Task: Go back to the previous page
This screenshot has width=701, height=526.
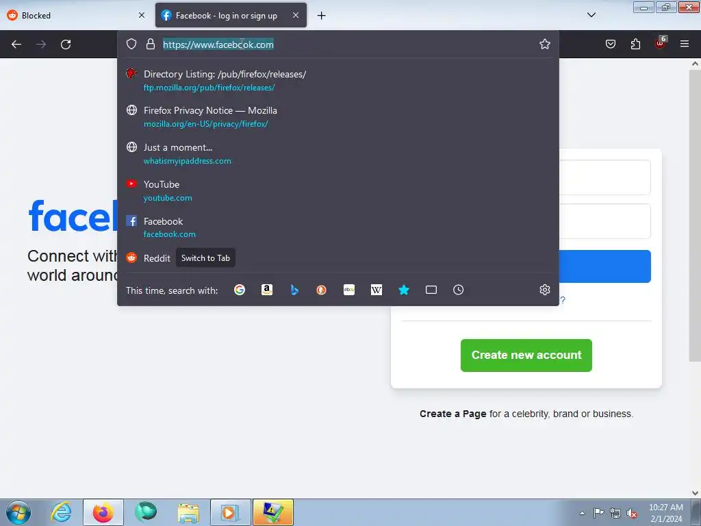Action: pyautogui.click(x=16, y=45)
